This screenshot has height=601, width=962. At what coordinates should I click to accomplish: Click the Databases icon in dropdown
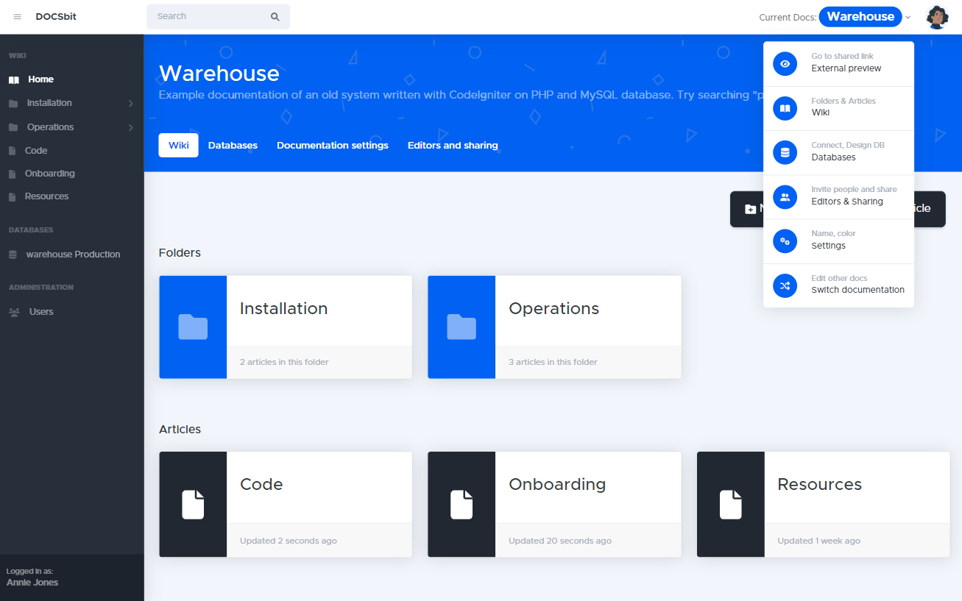(x=785, y=152)
